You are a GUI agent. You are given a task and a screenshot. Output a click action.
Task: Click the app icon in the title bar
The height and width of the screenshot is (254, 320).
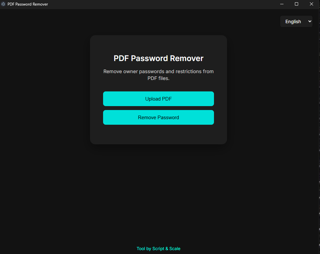click(x=3, y=4)
